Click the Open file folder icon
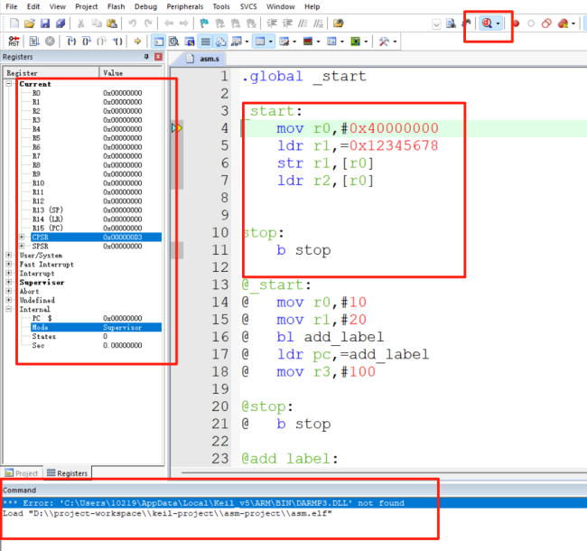Screen dimensions: 587x551 pyautogui.click(x=30, y=23)
